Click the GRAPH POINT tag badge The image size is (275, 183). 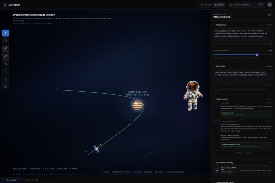(226, 103)
